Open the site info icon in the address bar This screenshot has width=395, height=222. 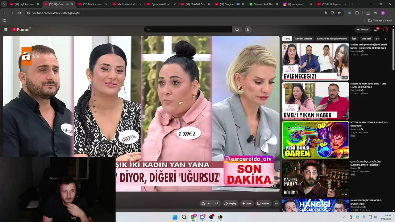28,13
